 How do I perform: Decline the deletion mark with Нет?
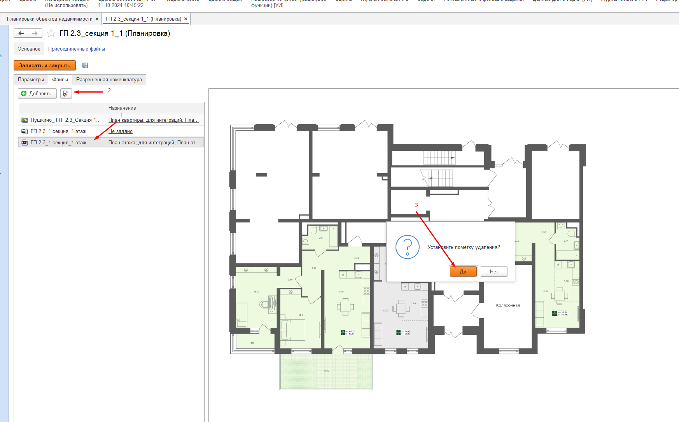493,271
